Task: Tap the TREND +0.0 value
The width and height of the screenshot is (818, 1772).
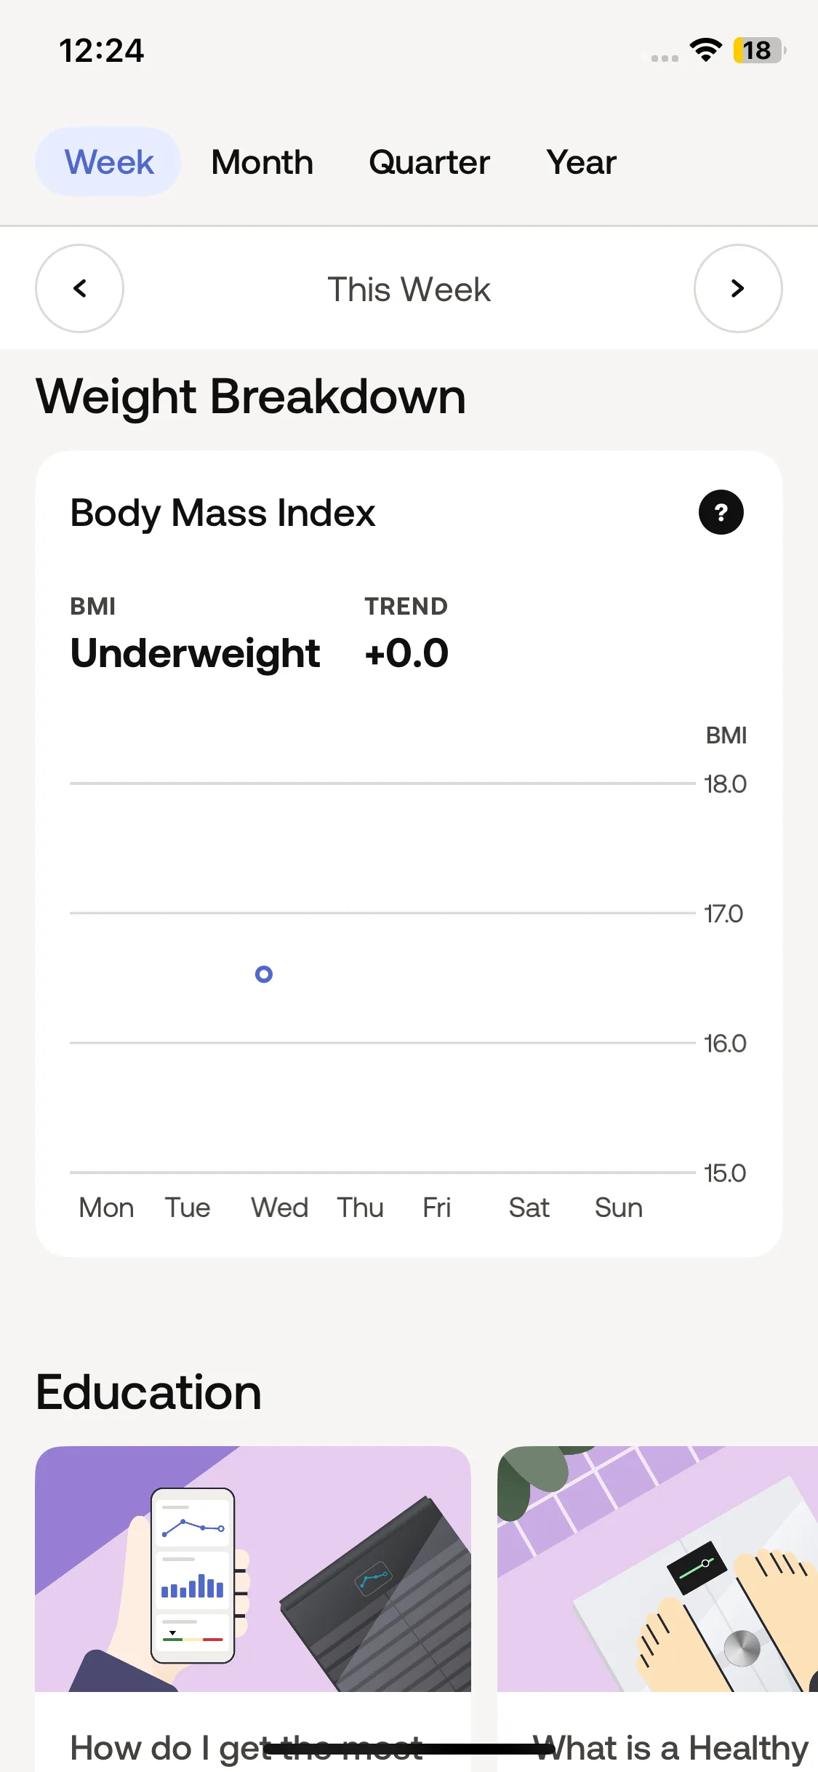Action: click(x=406, y=652)
